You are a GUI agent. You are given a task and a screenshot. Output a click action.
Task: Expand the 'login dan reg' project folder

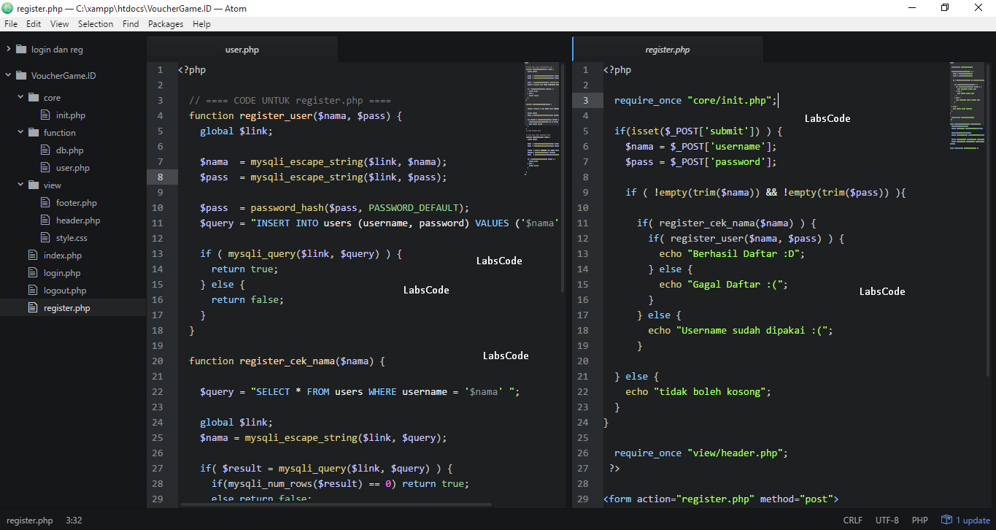point(7,49)
